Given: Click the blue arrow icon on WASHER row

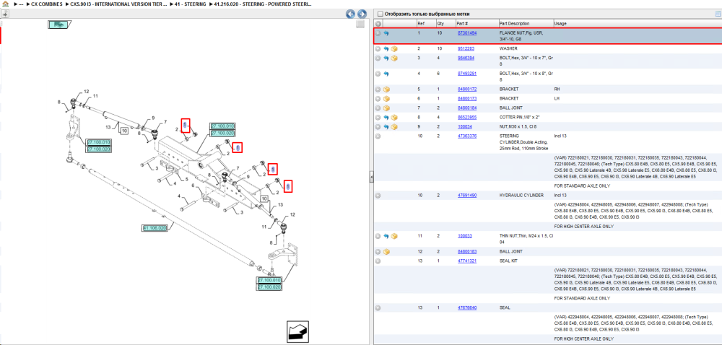Looking at the screenshot, I should [386, 48].
